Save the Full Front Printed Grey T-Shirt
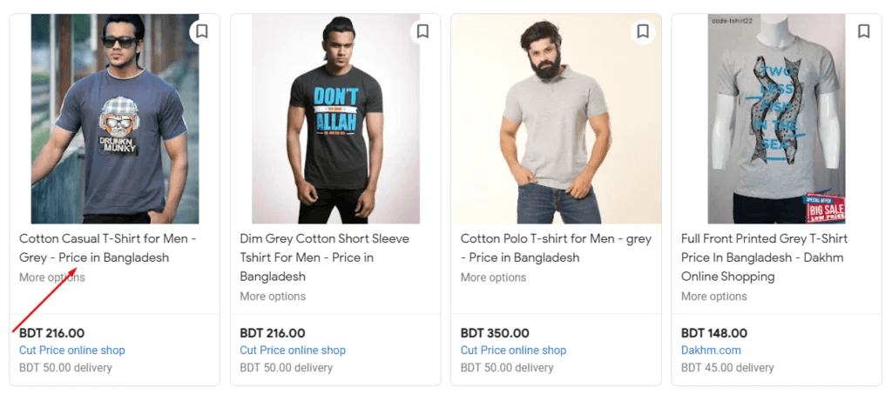892x394 pixels. click(863, 31)
